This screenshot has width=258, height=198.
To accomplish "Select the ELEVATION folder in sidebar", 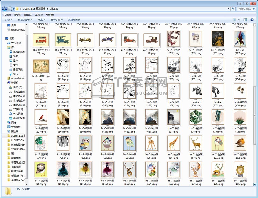I will [16, 140].
